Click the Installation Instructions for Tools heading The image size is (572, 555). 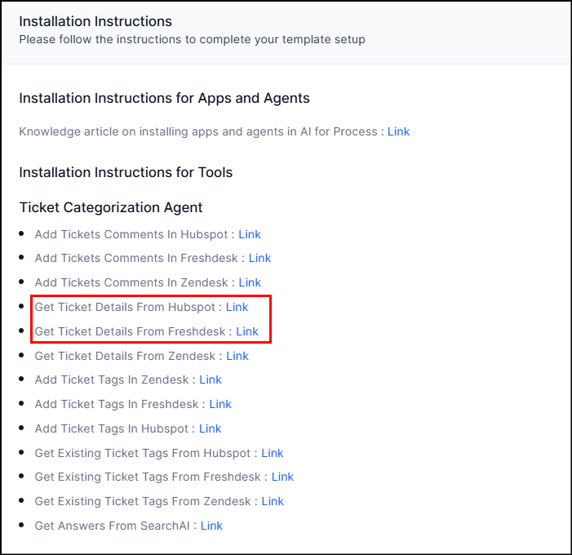[x=126, y=172]
